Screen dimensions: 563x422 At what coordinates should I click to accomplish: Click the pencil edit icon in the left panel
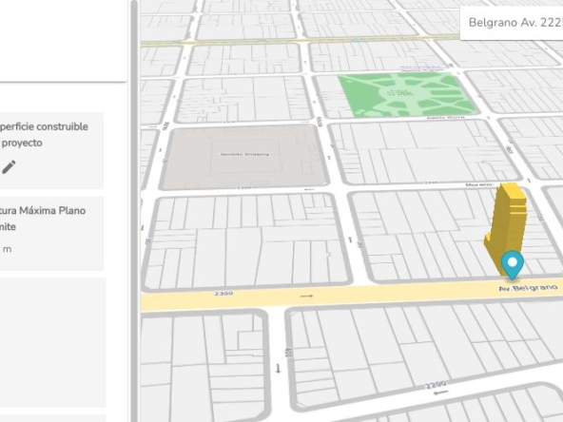point(9,167)
